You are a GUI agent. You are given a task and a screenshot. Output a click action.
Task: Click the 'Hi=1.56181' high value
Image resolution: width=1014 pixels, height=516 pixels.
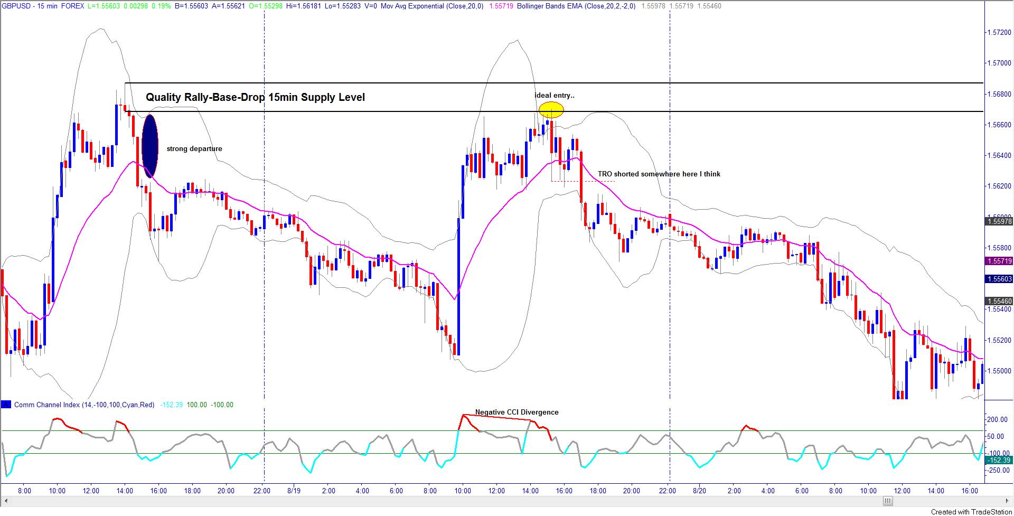coord(304,6)
